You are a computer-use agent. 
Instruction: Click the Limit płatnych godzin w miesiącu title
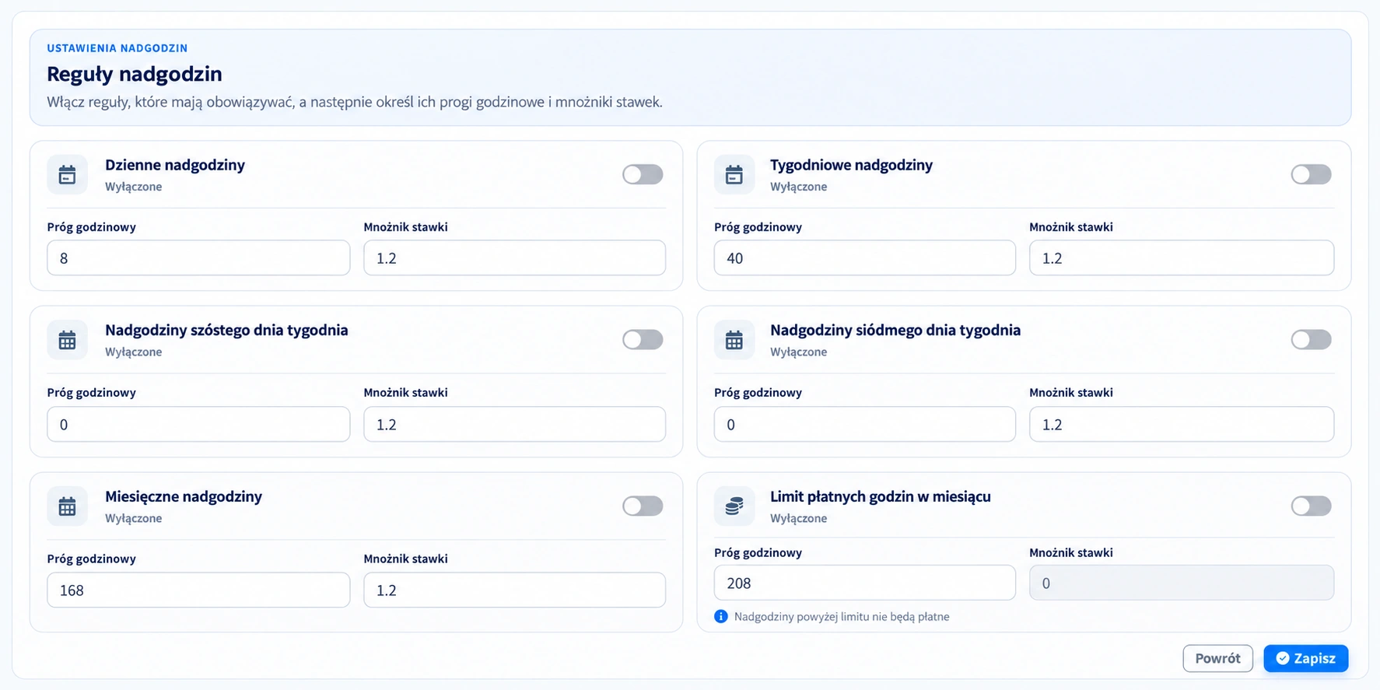[881, 496]
